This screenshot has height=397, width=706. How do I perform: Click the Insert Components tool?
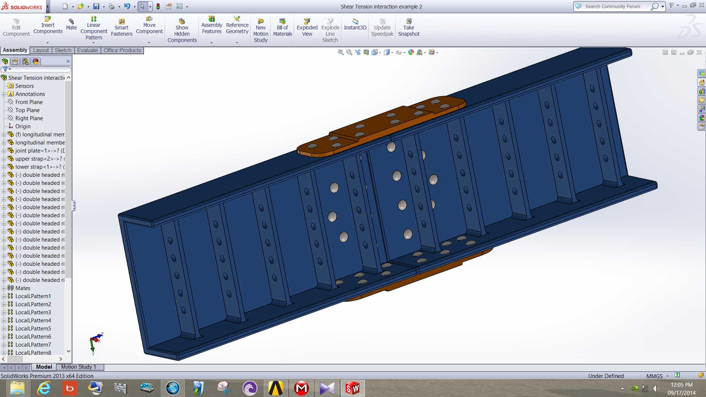pyautogui.click(x=48, y=26)
